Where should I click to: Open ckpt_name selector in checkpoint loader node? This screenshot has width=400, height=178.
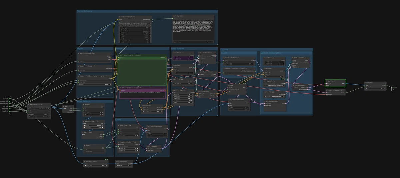click(x=95, y=61)
